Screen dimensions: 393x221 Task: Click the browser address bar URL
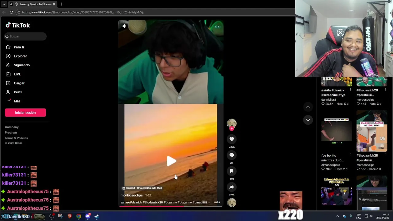[x=83, y=12]
